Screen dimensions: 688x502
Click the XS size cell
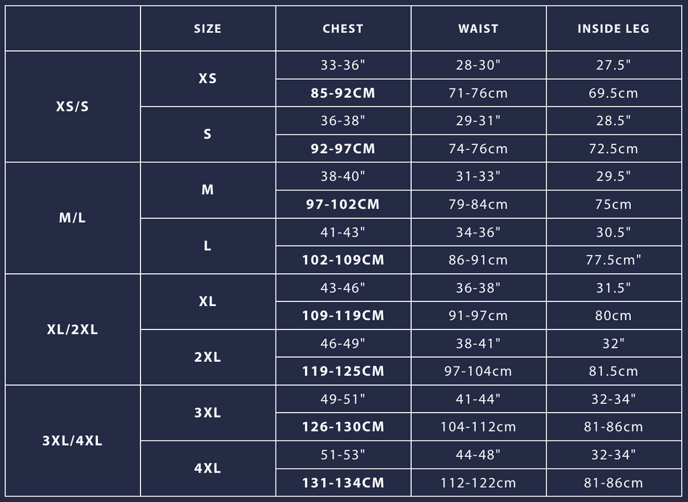click(208, 79)
